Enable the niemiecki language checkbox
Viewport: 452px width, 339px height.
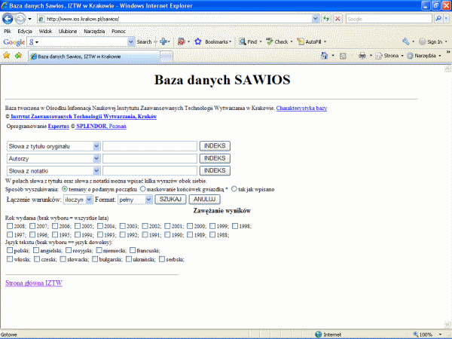tap(99, 250)
